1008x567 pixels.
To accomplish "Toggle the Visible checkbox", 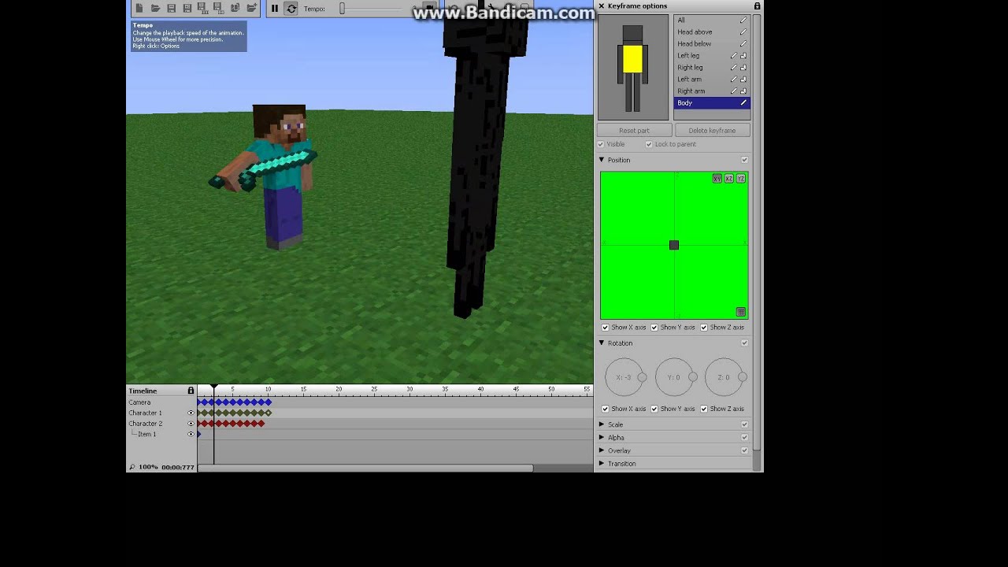I will click(x=601, y=144).
